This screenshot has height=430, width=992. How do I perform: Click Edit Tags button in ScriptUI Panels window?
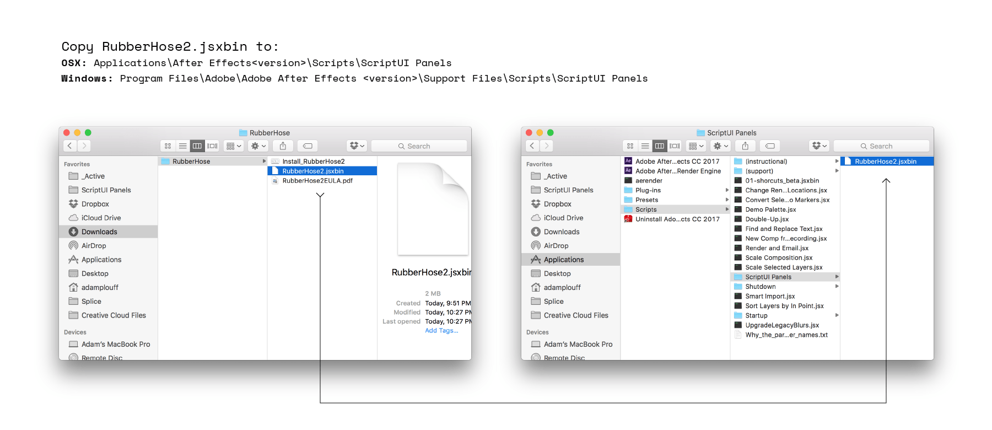click(770, 146)
